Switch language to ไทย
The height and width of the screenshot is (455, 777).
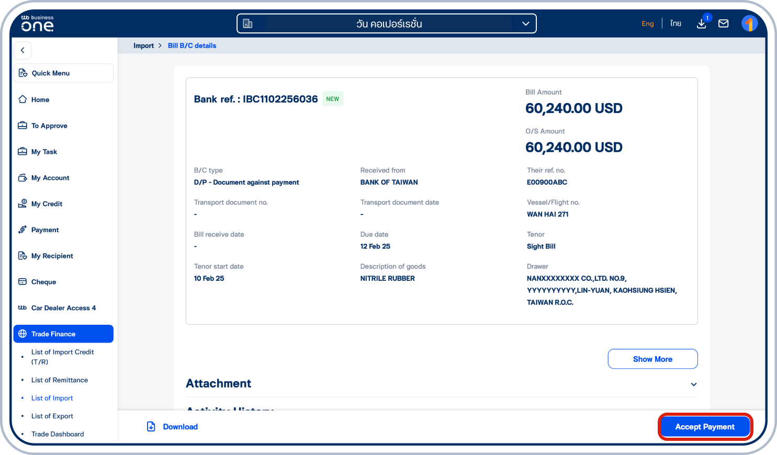point(675,23)
